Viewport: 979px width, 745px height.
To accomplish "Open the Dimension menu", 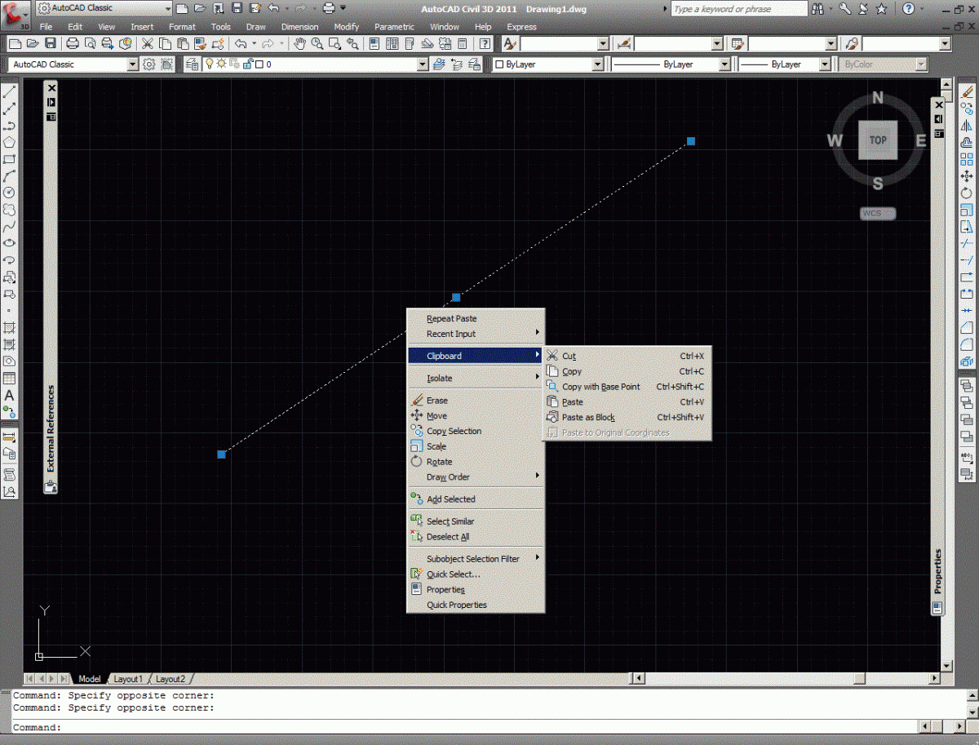I will 300,27.
